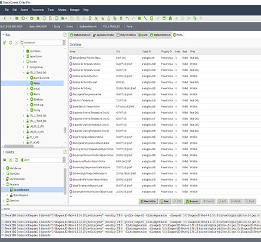The width and height of the screenshot is (261, 242).
Task: Click the Nav tree vertical scrollbar thumb
Action: 65,130
